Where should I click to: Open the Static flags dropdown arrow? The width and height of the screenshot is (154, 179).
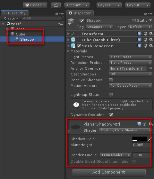[150, 20]
